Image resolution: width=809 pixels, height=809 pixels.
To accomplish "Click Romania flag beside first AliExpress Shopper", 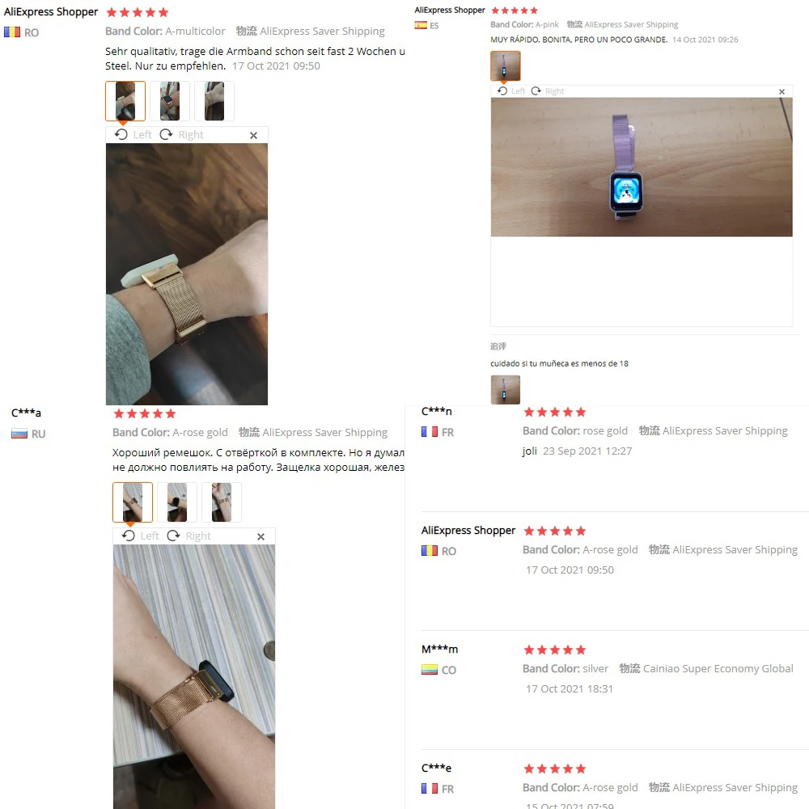I will pos(12,32).
